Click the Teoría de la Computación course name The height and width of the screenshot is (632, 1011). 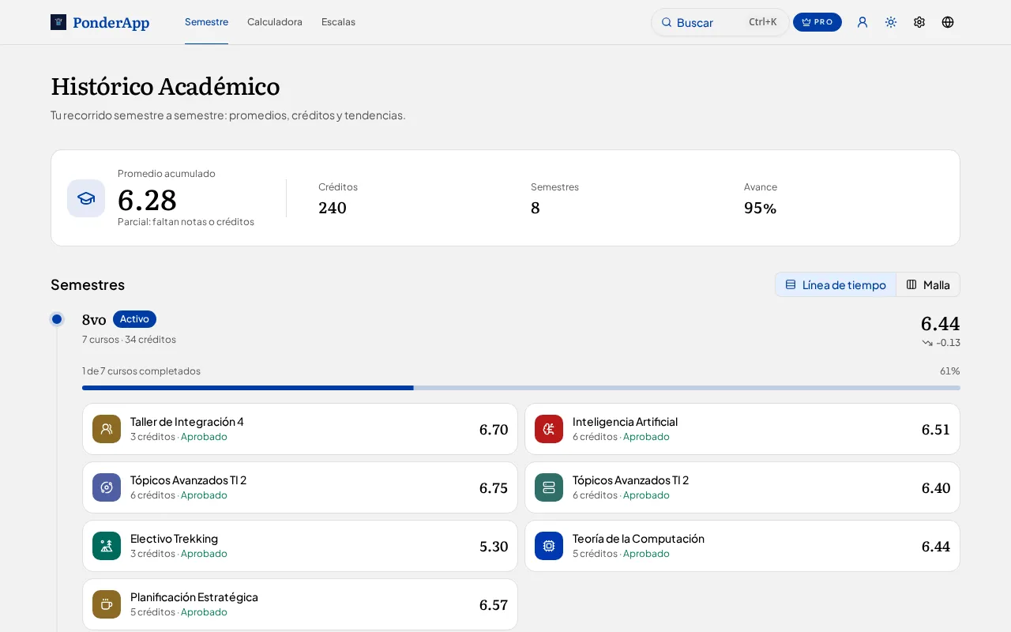coord(638,539)
